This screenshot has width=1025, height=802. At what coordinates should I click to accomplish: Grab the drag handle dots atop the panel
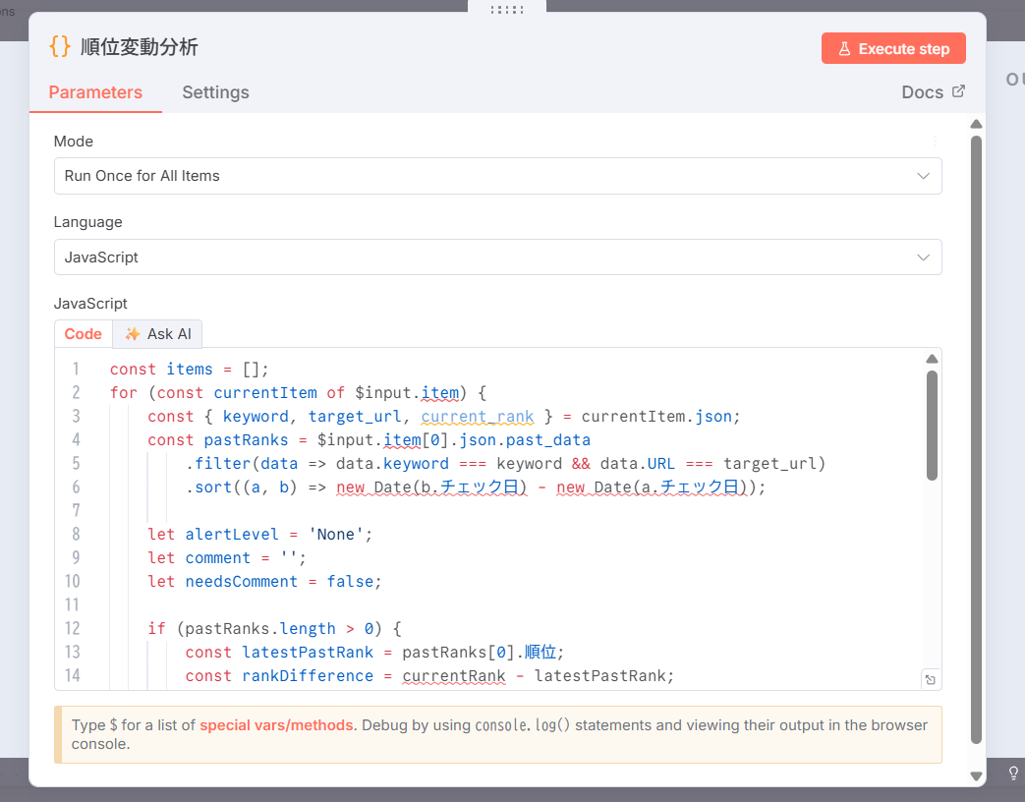point(506,9)
